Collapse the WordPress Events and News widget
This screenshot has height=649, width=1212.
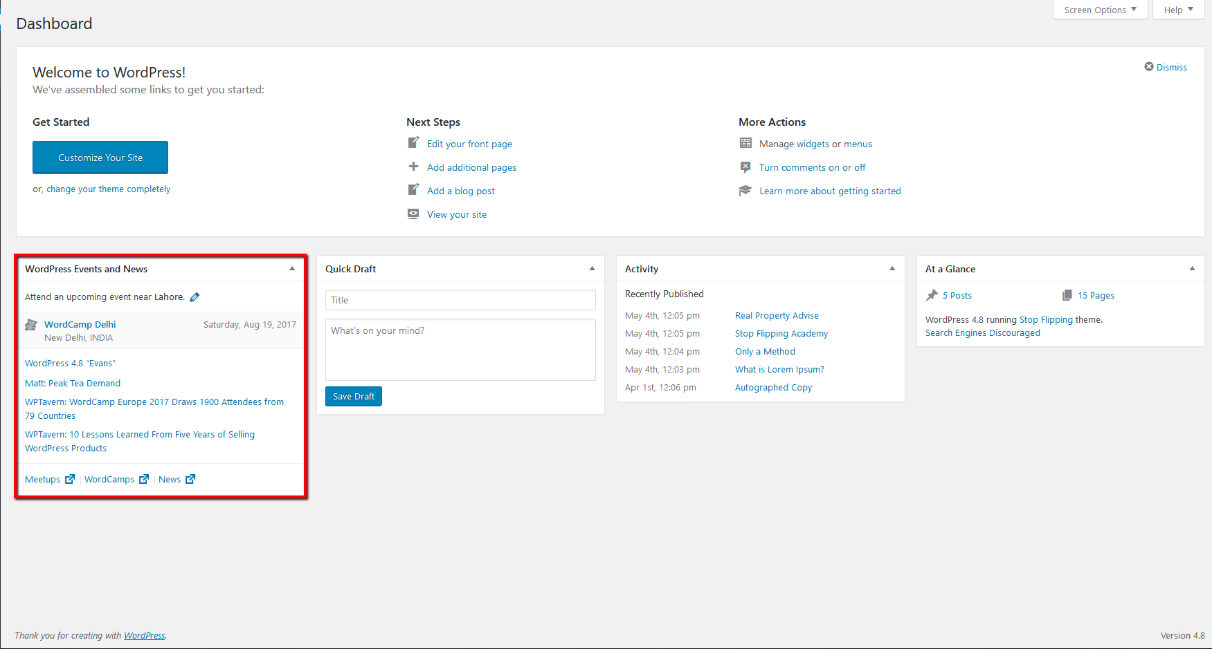[x=292, y=269]
